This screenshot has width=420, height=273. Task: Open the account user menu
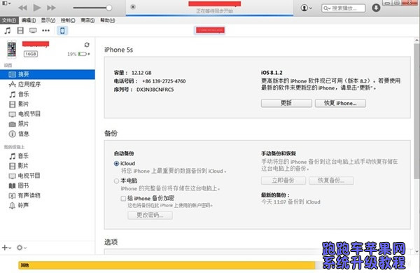pyautogui.click(x=307, y=8)
